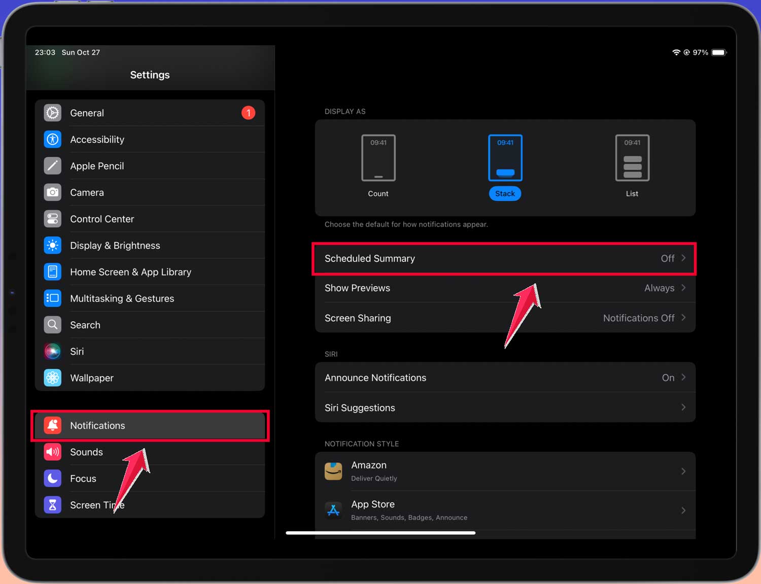Expand Scheduled Summary settings

point(505,258)
